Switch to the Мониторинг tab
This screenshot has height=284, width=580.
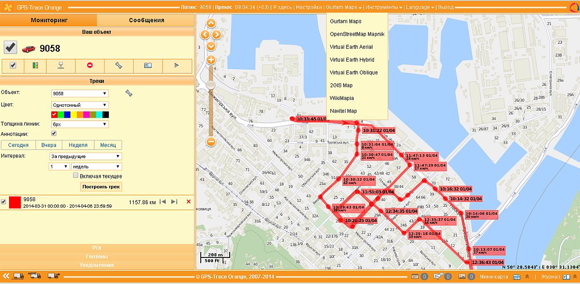[49, 20]
